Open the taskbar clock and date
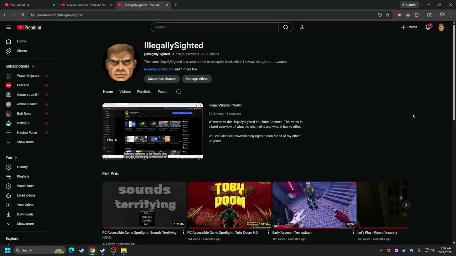 click(446, 250)
